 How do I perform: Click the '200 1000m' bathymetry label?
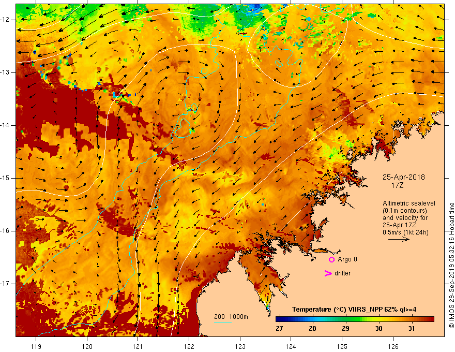pos(231,317)
